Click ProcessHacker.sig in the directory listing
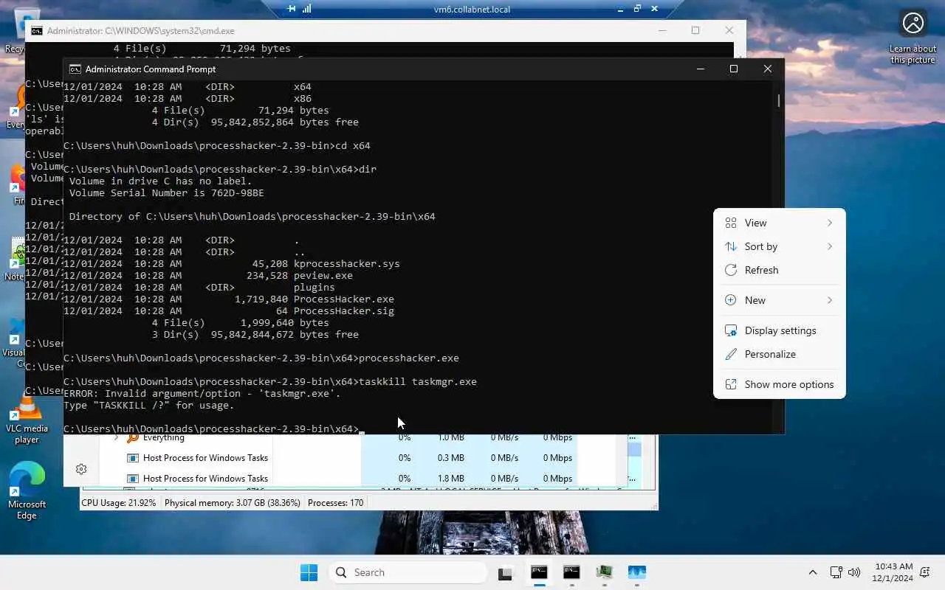This screenshot has width=945, height=590. [343, 310]
